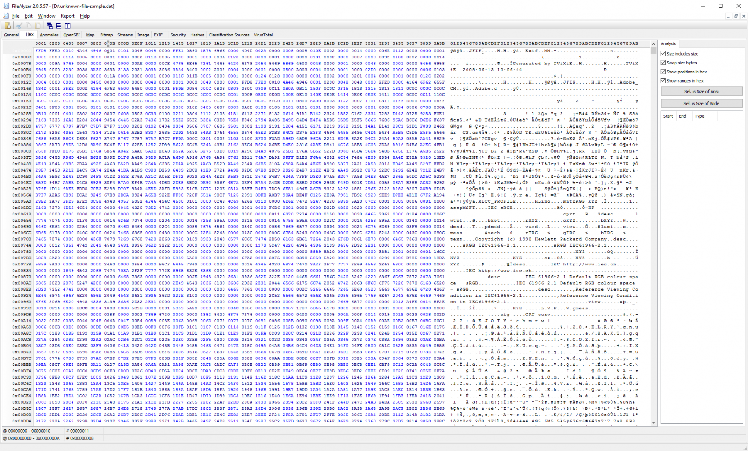Viewport: 748px width, 451px height.
Task: Open the Report menu
Action: (x=67, y=16)
